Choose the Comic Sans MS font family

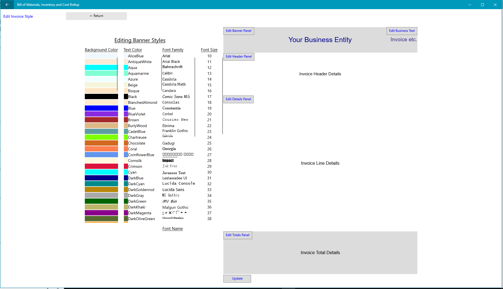(176, 97)
